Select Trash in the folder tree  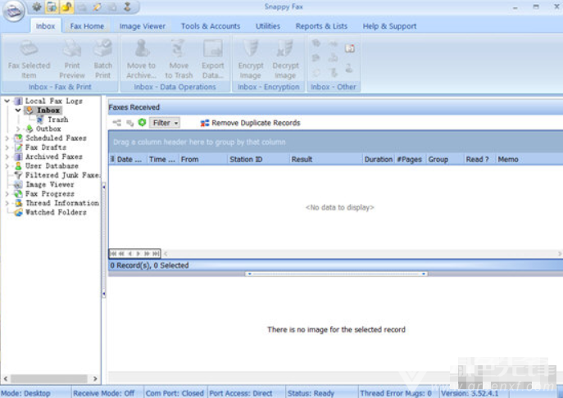pyautogui.click(x=57, y=120)
